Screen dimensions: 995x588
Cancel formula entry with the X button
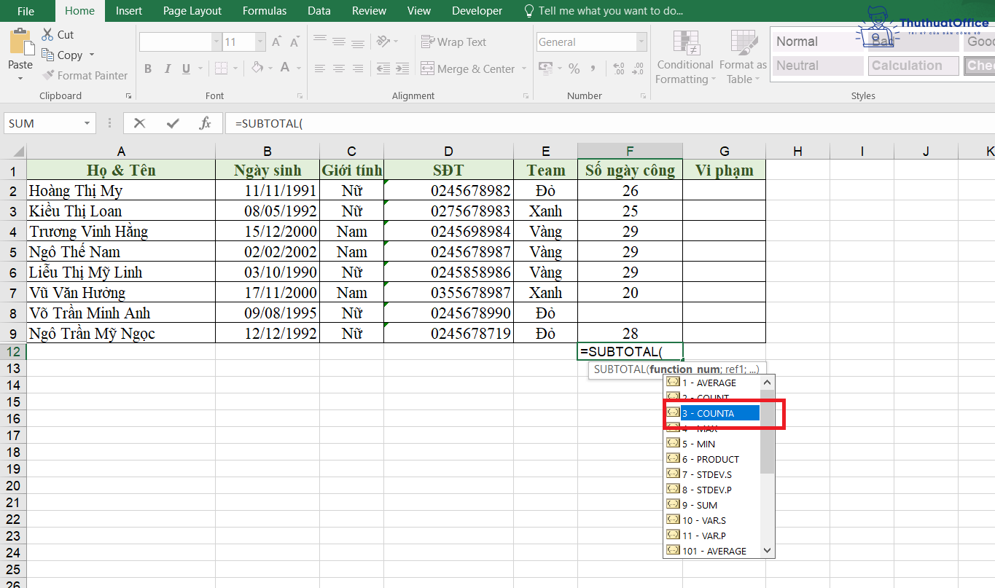click(x=139, y=123)
